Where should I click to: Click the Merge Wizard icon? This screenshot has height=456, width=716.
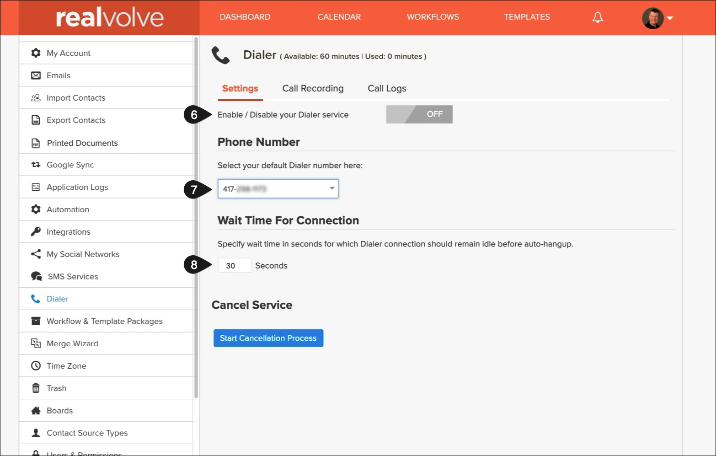point(36,343)
